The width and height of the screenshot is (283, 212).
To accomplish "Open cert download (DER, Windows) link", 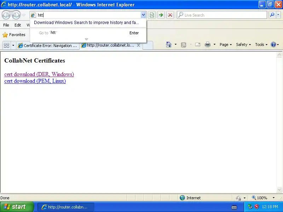I will (39, 74).
